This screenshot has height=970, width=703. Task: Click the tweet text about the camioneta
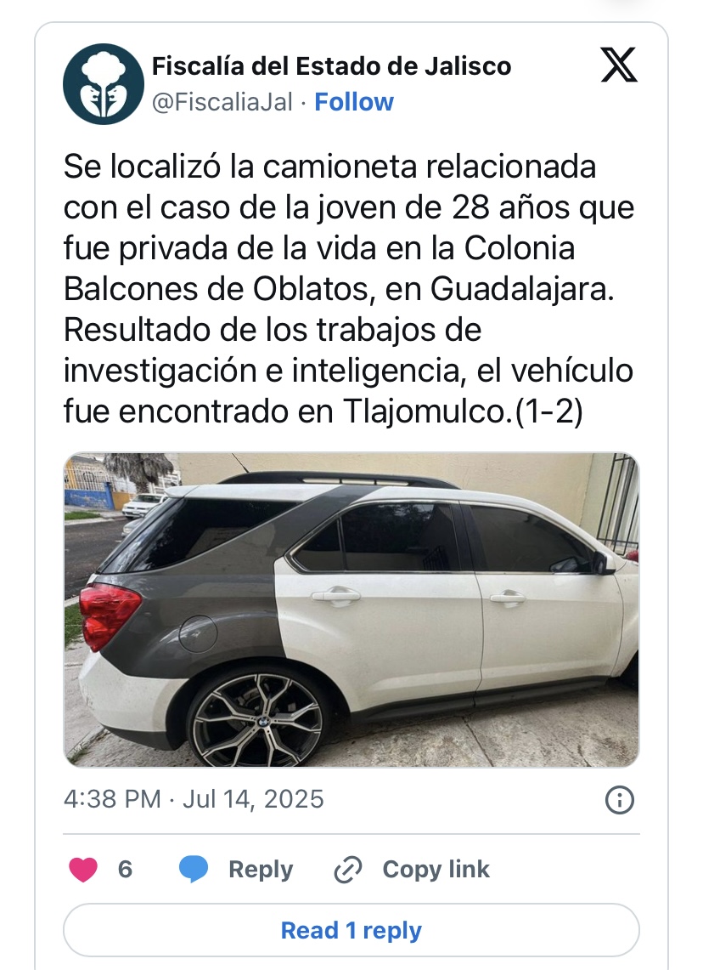349,289
